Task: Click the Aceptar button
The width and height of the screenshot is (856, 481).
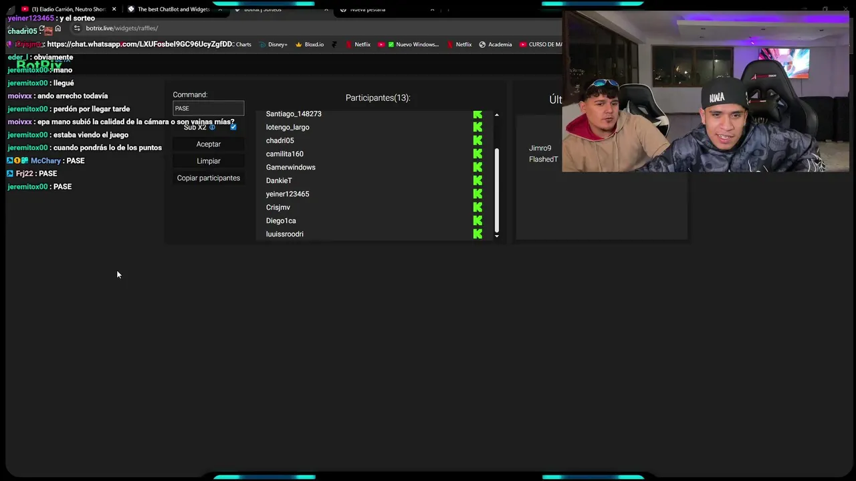Action: [209, 144]
